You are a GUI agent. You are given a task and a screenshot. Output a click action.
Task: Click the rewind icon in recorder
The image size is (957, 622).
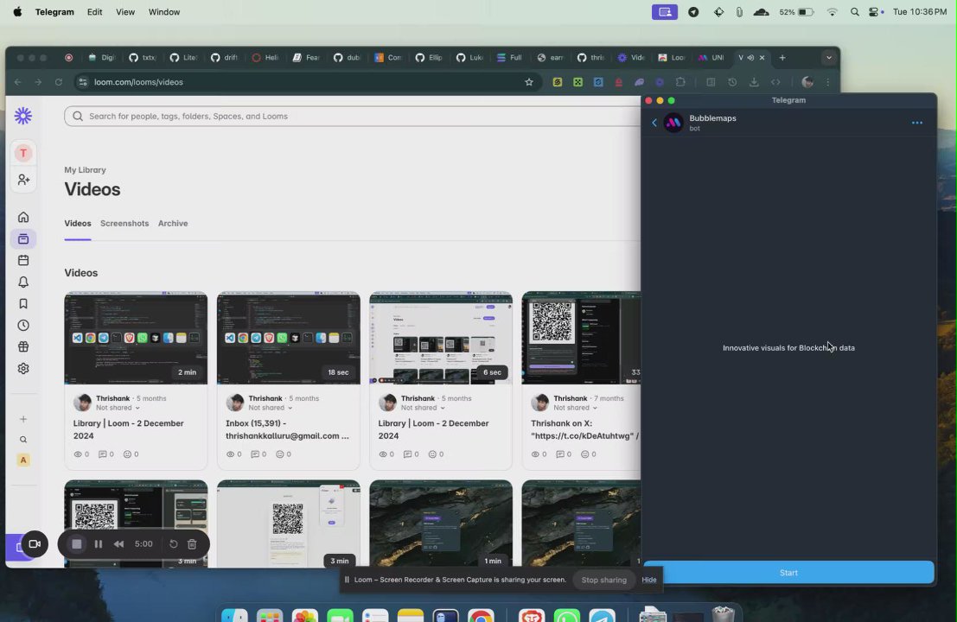(119, 544)
